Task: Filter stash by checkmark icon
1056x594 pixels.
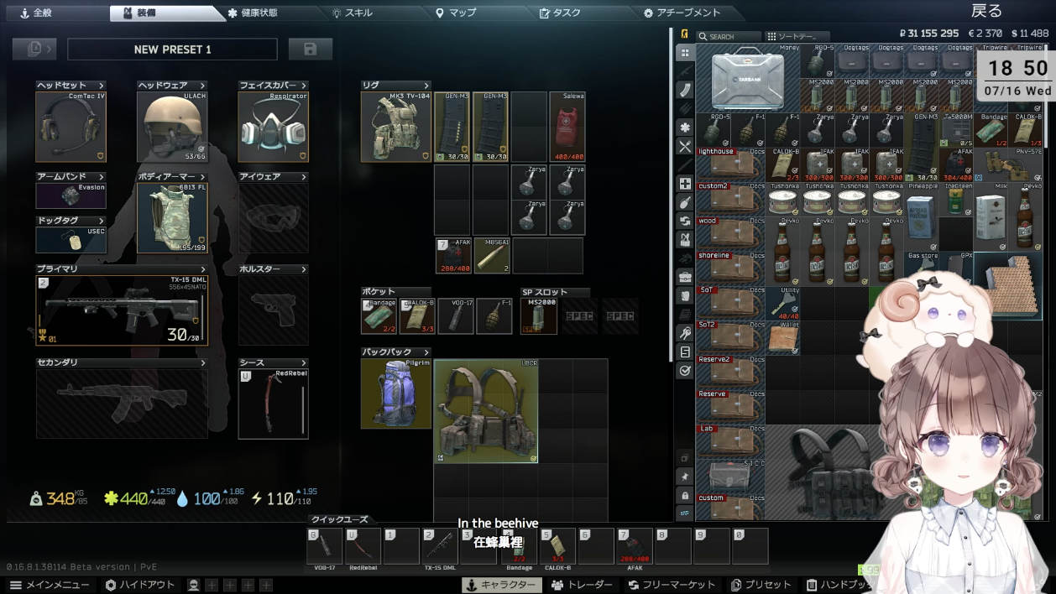Action: (x=685, y=370)
